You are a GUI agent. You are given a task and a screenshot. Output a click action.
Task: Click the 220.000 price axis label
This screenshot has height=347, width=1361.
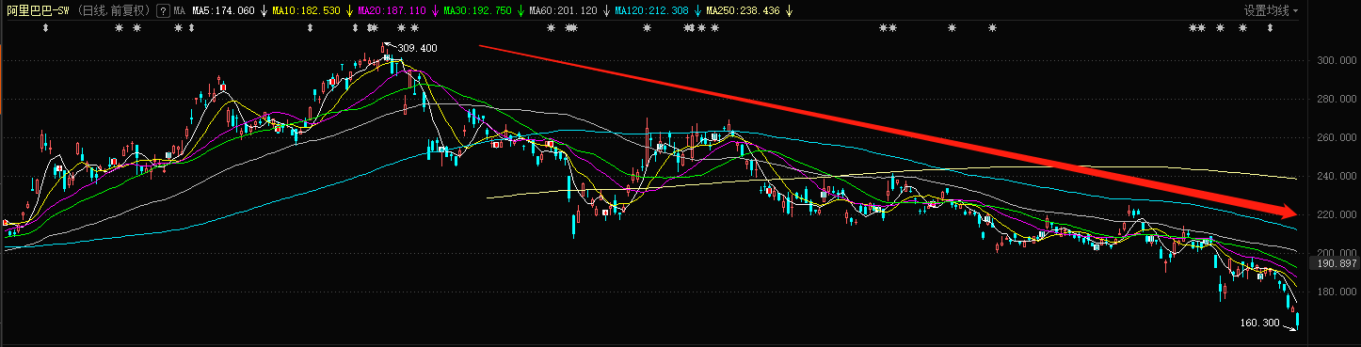pos(1337,214)
